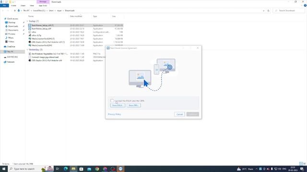Select Videos folder in sidebar
Viewport: 307px width, 172px height.
pyautogui.click(x=11, y=42)
